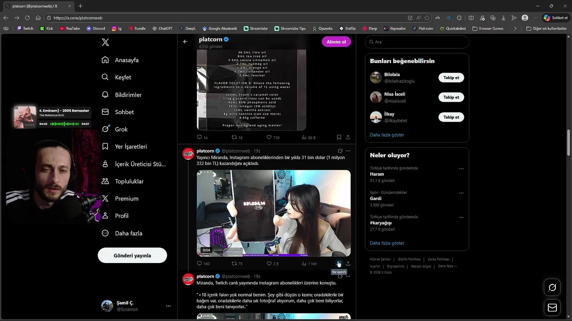Open the Profil sidebar item
This screenshot has width=572, height=321.
point(114,216)
